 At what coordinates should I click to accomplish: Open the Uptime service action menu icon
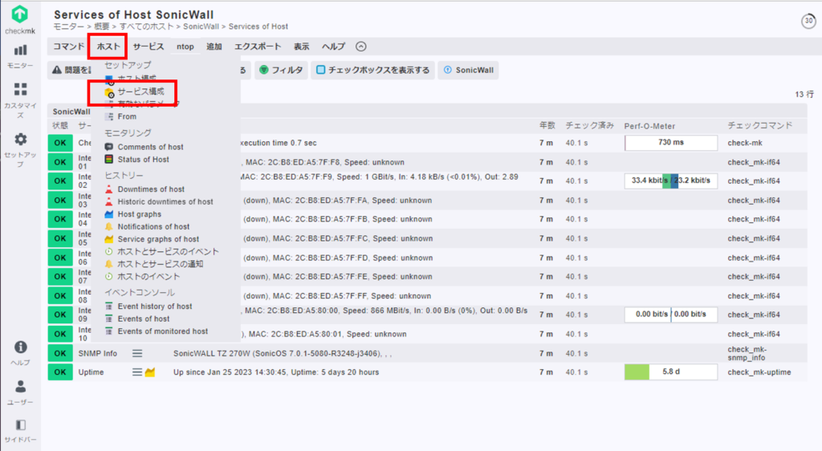click(136, 372)
